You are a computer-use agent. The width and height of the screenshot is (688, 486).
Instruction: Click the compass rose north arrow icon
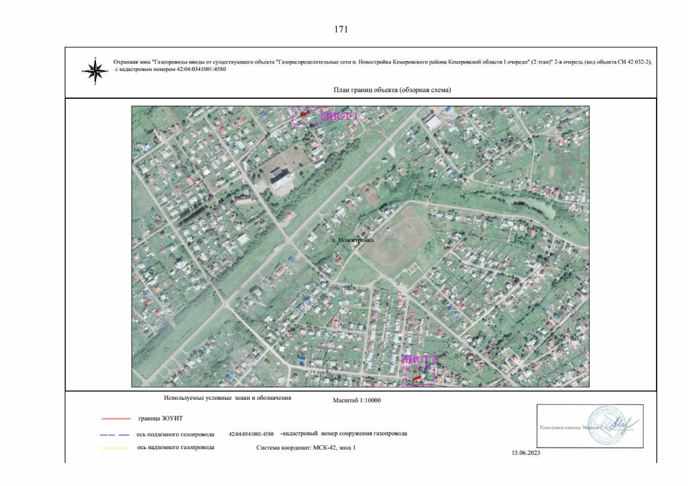pyautogui.click(x=95, y=71)
